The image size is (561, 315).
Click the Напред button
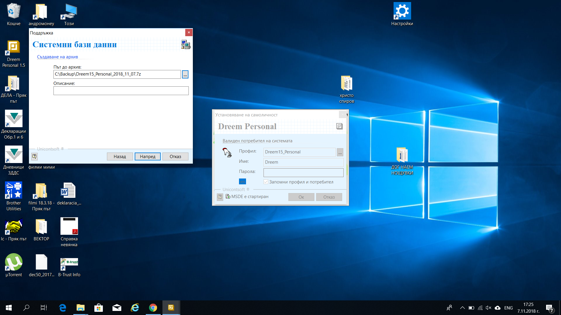pyautogui.click(x=148, y=157)
